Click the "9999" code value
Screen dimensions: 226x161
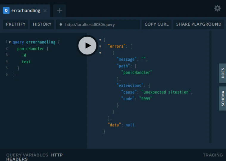pos(146,99)
